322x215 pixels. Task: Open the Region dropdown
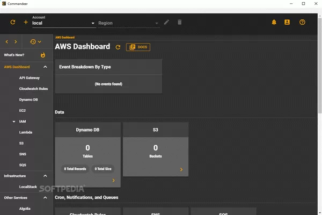pos(128,23)
